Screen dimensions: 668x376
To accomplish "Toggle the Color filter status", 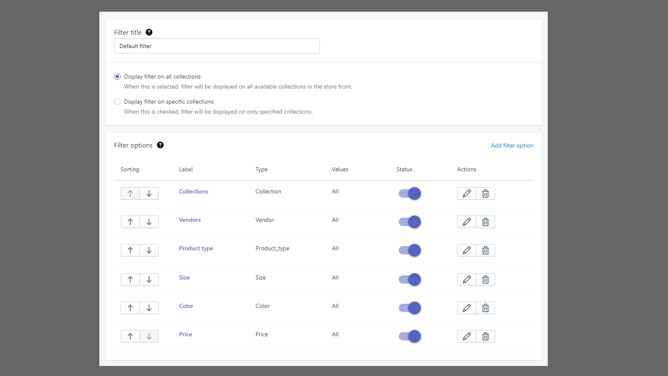I will coord(409,307).
